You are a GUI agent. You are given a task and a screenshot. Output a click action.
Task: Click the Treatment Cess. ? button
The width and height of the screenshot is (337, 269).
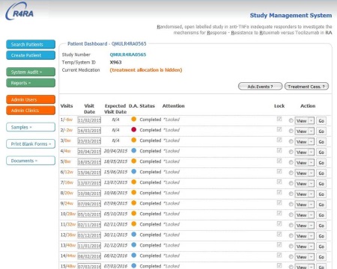click(306, 87)
